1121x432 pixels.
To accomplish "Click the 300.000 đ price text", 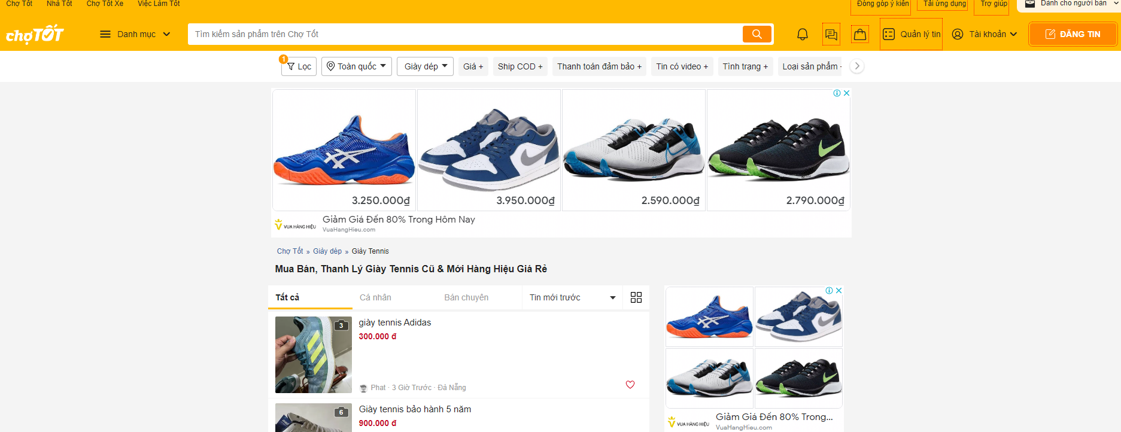I will tap(378, 337).
